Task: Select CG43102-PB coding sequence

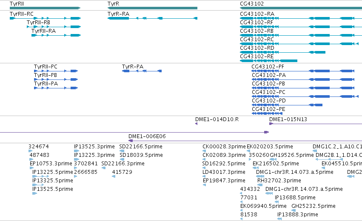Action: tap(303, 88)
